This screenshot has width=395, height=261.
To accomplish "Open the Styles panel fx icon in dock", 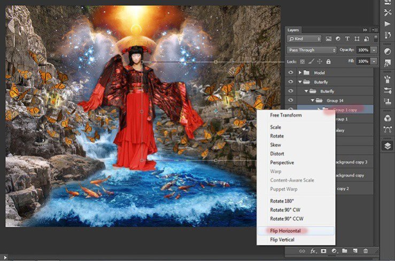I will (x=388, y=63).
